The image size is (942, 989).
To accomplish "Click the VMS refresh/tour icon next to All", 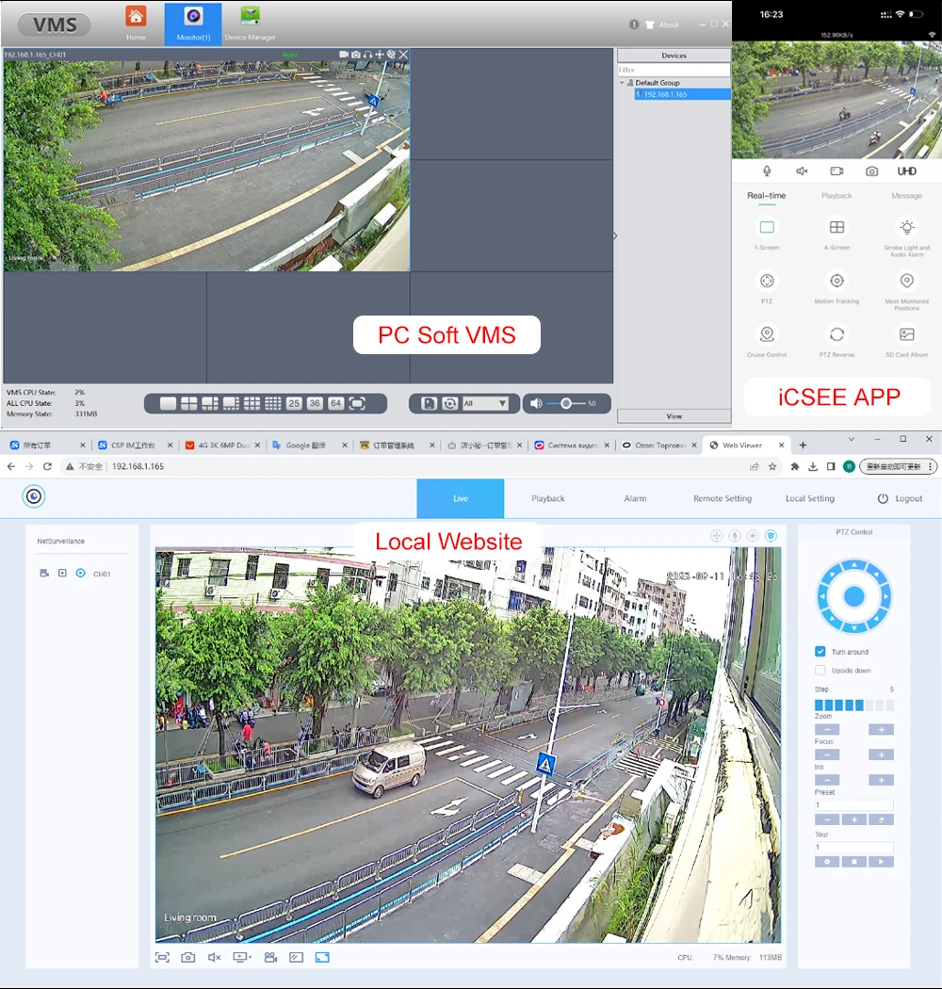I will click(450, 404).
